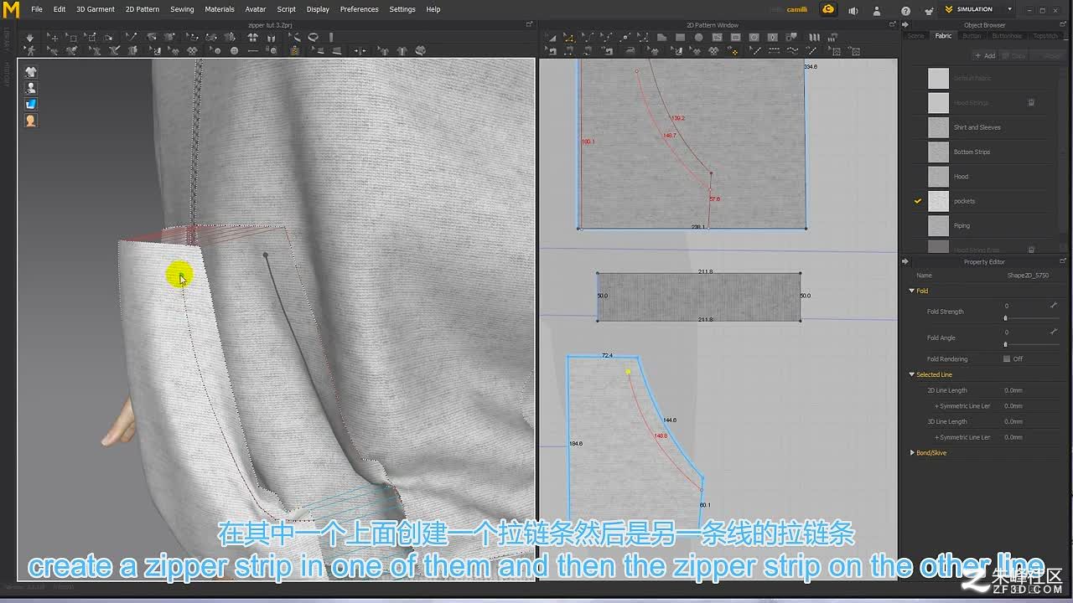
Task: Collapse the Object Browser panel arrow
Action: (905, 25)
